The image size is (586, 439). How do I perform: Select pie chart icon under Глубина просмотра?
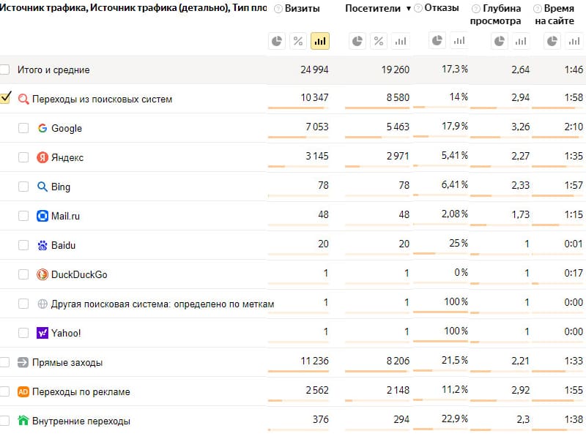(500, 41)
